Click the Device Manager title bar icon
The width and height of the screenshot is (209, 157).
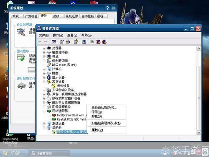pos(39,28)
